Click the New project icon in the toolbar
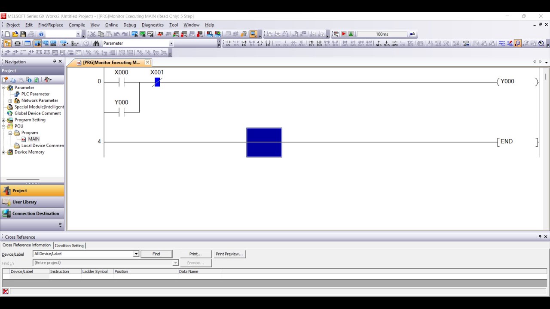The image size is (550, 309). tap(7, 34)
